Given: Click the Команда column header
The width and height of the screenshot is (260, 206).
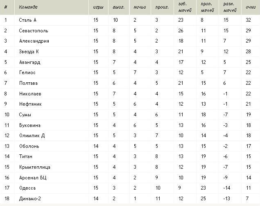Looking at the screenshot, I should coord(28,7).
